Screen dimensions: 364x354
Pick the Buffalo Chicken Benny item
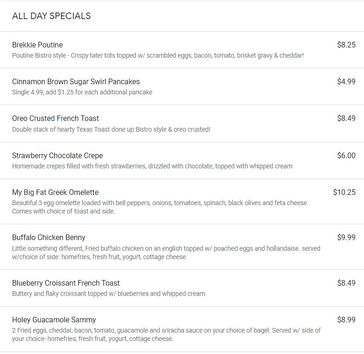[49, 237]
